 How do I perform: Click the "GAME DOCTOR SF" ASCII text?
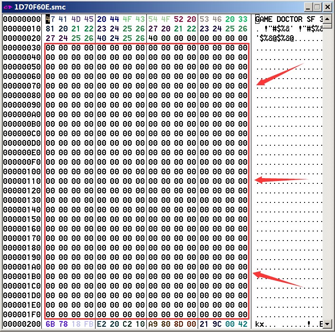[286, 20]
